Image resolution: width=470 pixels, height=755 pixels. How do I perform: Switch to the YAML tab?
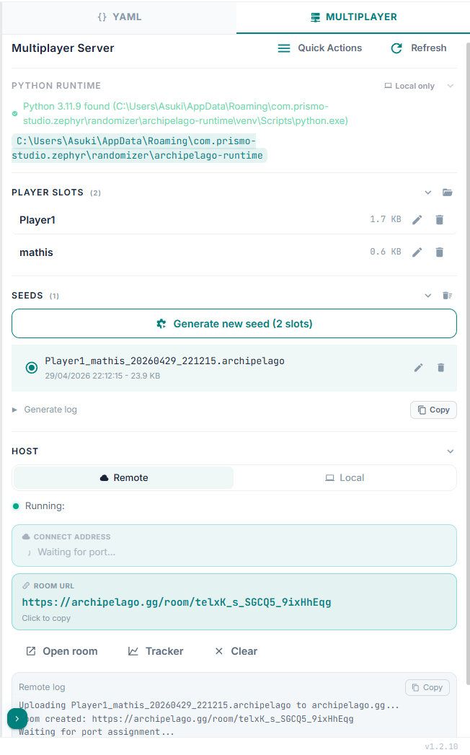[119, 17]
